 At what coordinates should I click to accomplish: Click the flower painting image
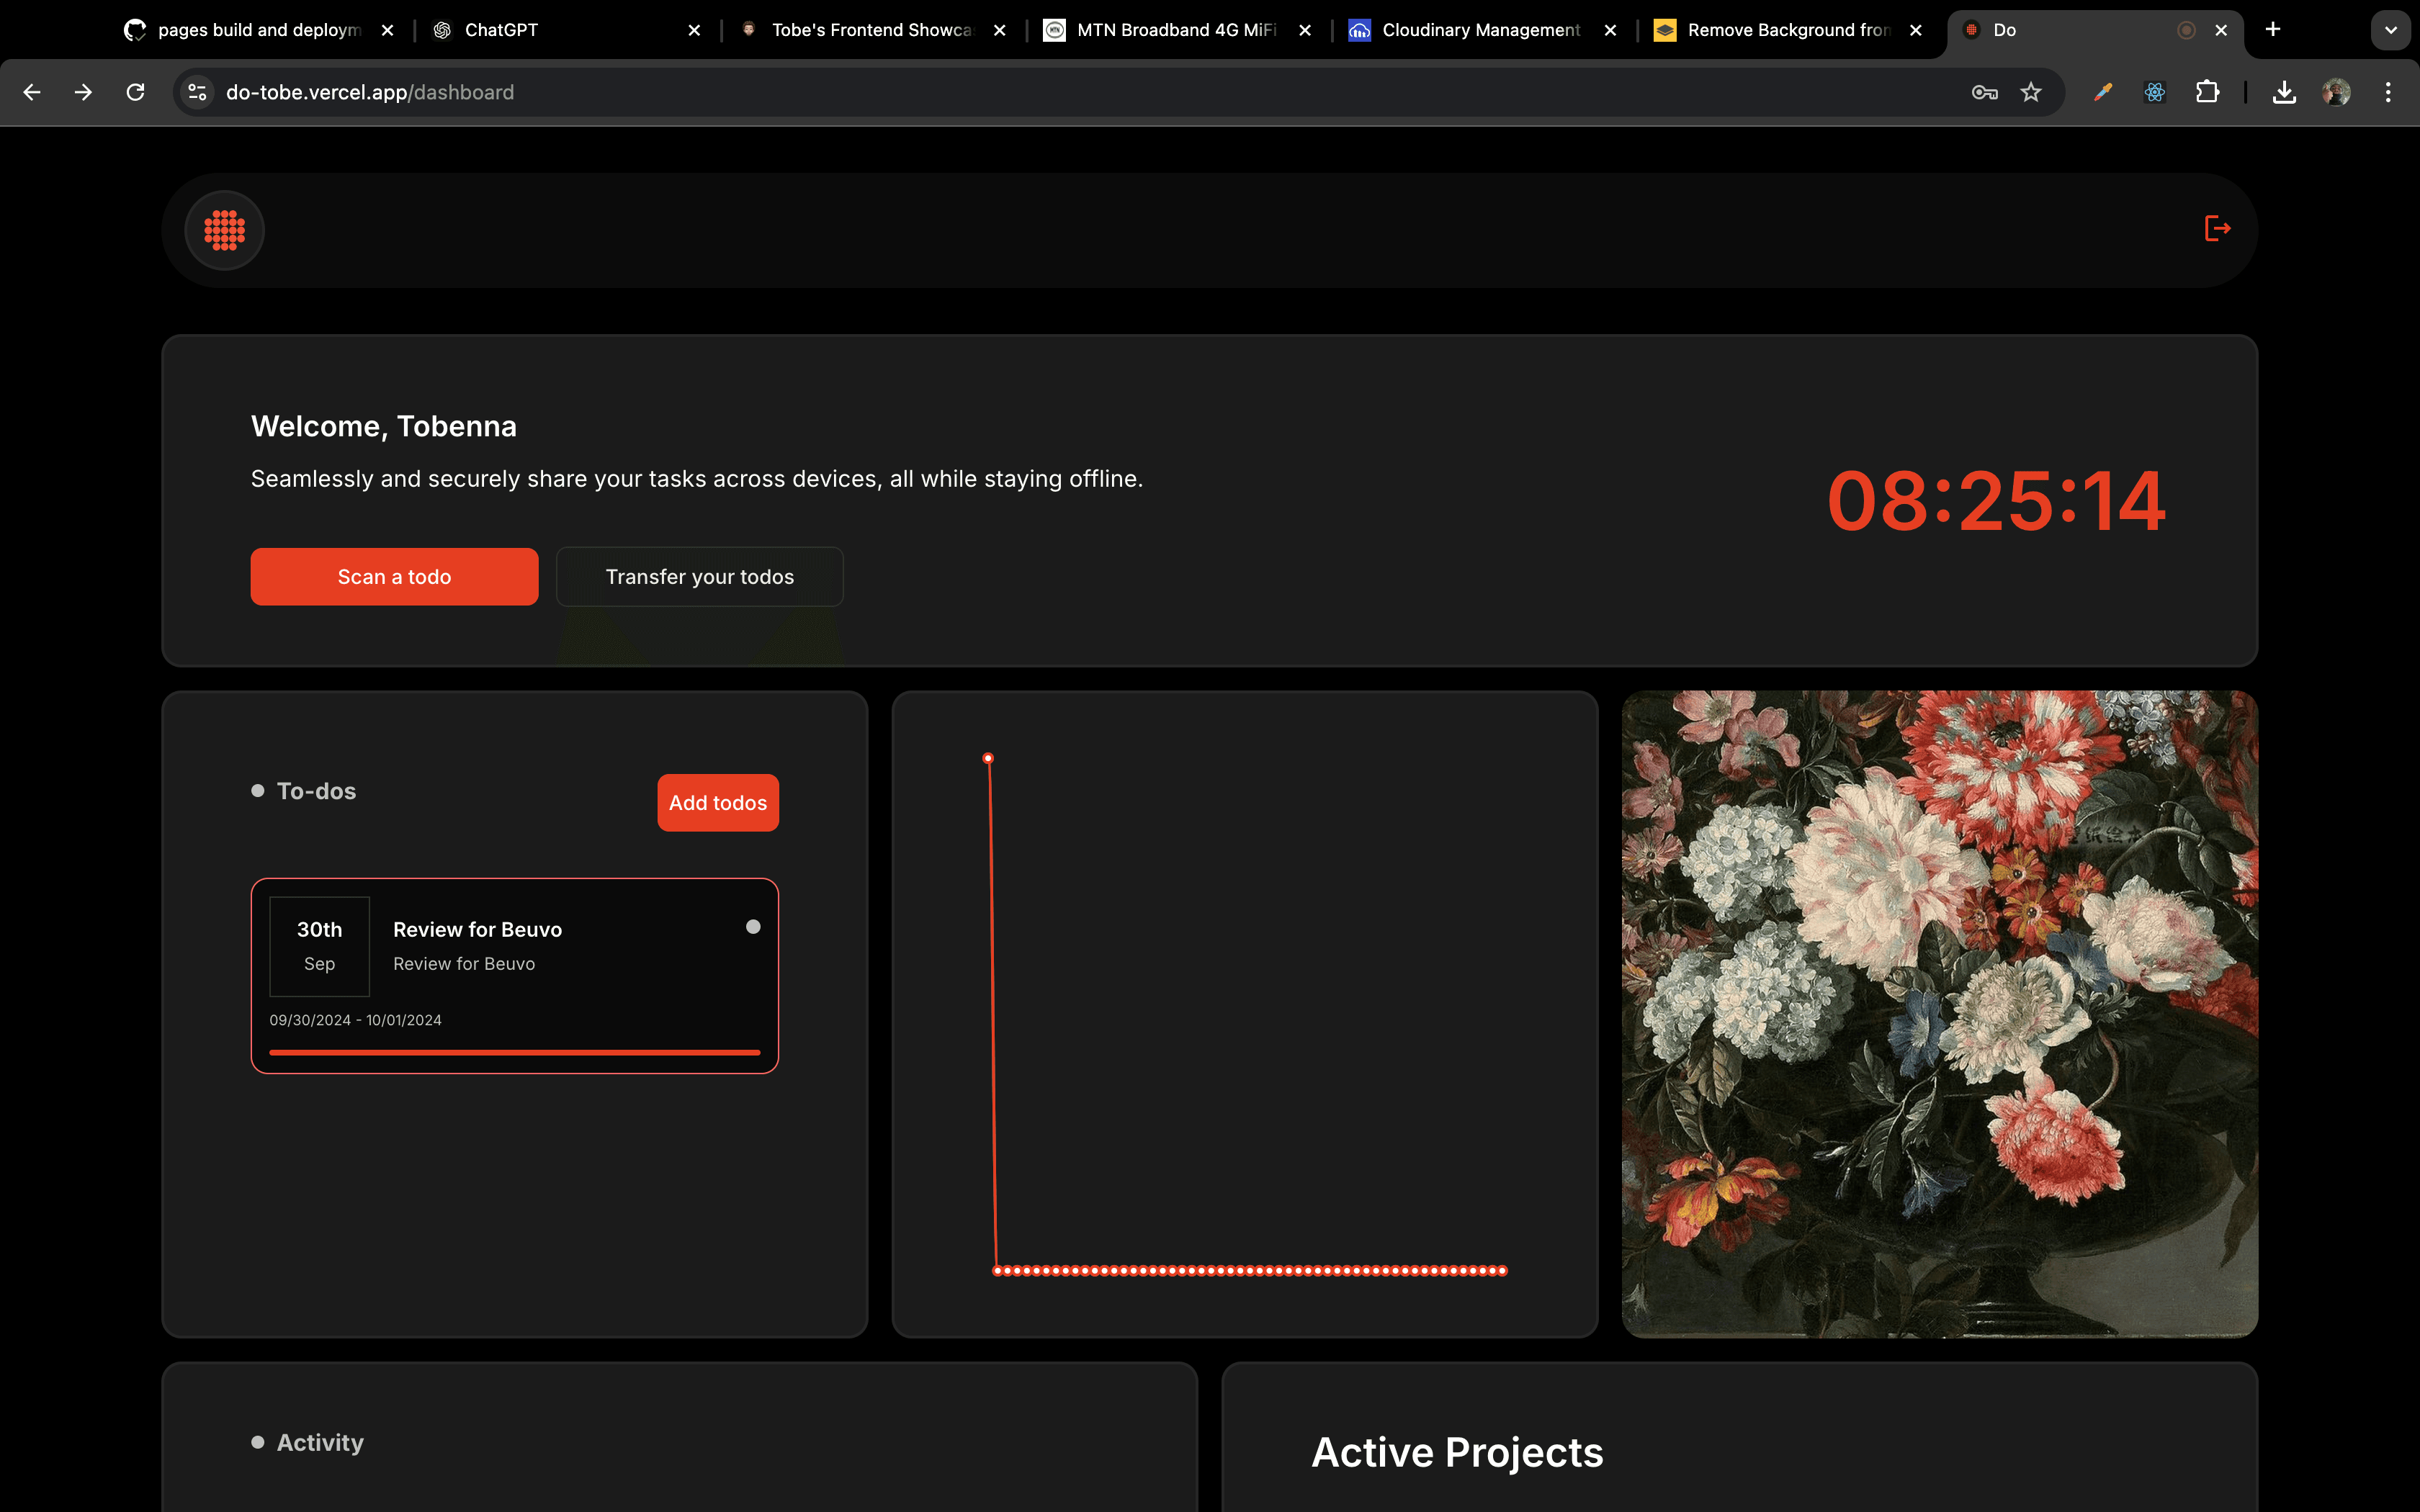[1939, 1014]
